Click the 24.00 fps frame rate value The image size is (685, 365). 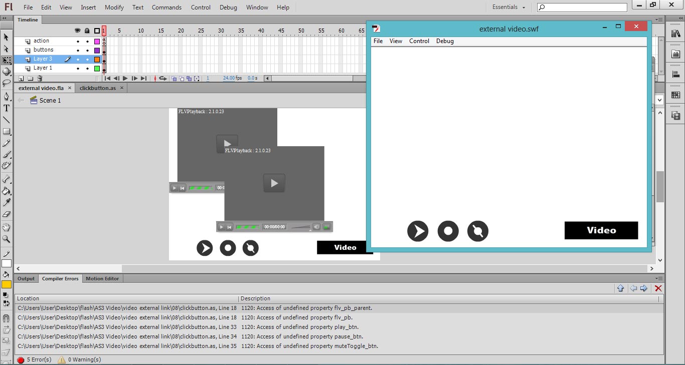(x=232, y=79)
